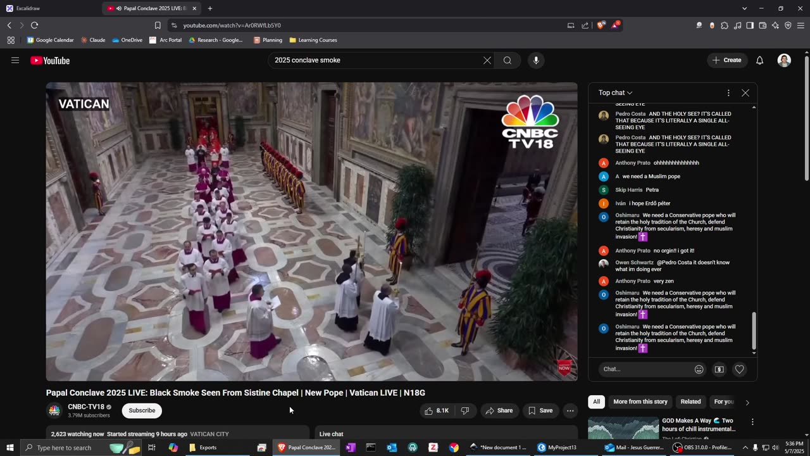Expand the Top chat dropdown
This screenshot has height=456, width=810.
point(615,92)
